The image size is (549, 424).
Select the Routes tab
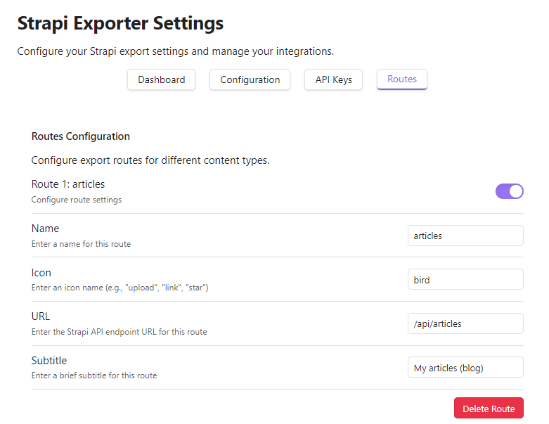click(x=401, y=79)
